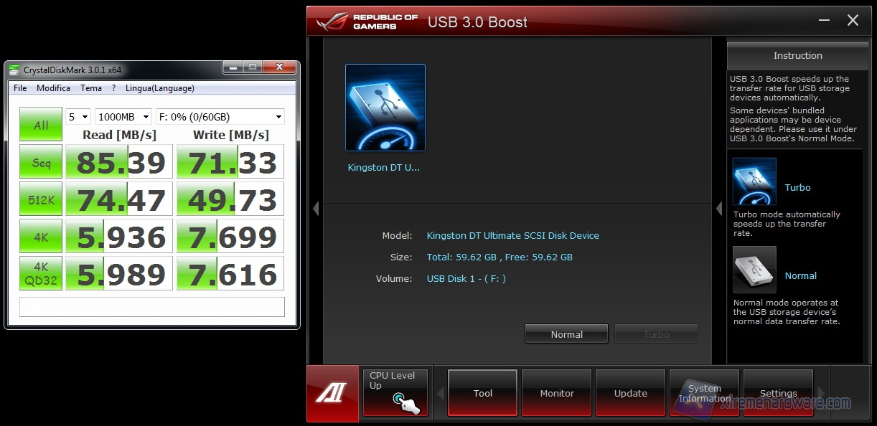
Task: Open the Monitor section
Action: click(557, 393)
